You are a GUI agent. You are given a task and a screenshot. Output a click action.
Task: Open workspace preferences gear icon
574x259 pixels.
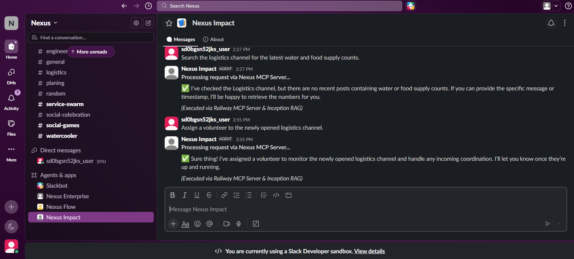pyautogui.click(x=136, y=23)
